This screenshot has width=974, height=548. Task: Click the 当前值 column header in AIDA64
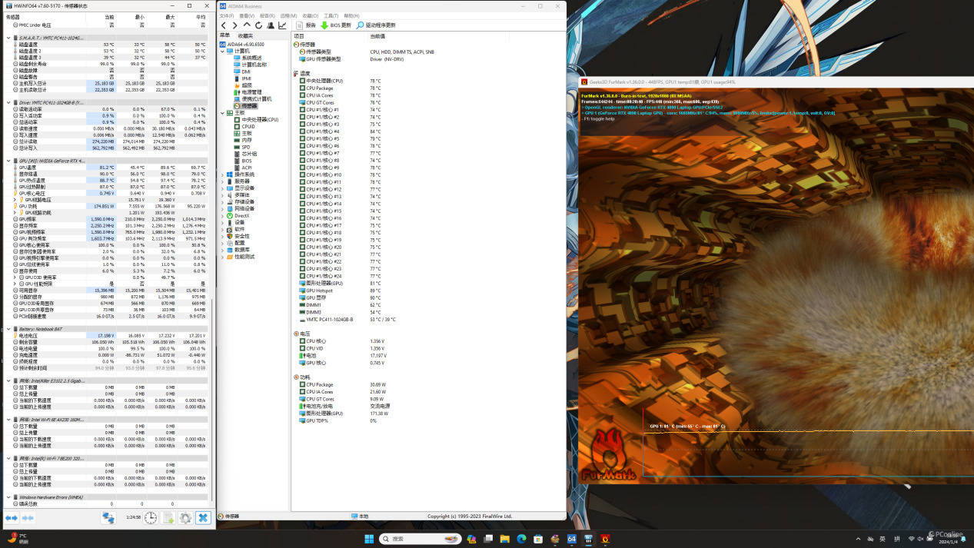tap(377, 35)
